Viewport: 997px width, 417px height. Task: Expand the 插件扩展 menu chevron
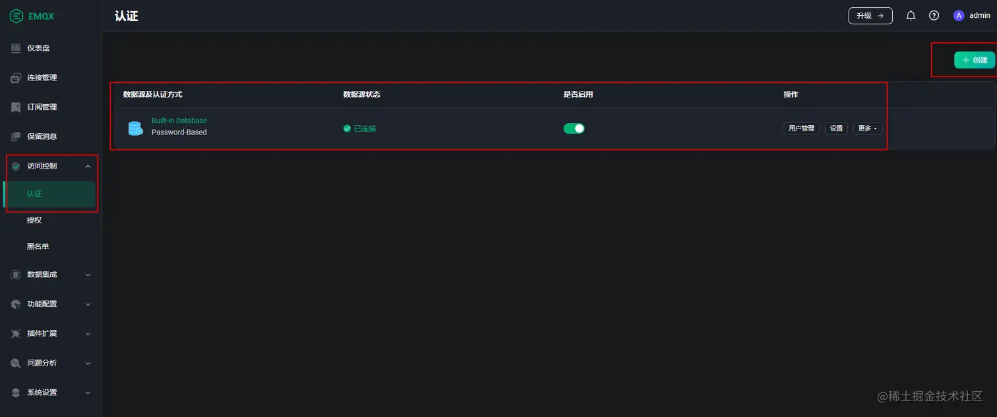click(88, 334)
